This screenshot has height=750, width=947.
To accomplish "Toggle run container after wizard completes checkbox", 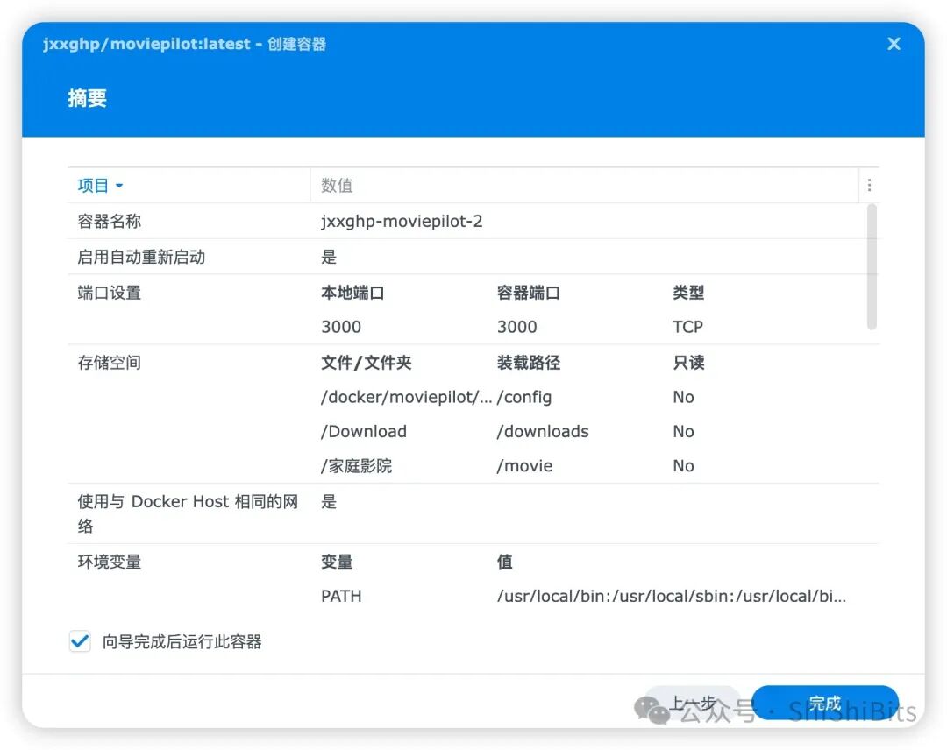I will click(80, 641).
